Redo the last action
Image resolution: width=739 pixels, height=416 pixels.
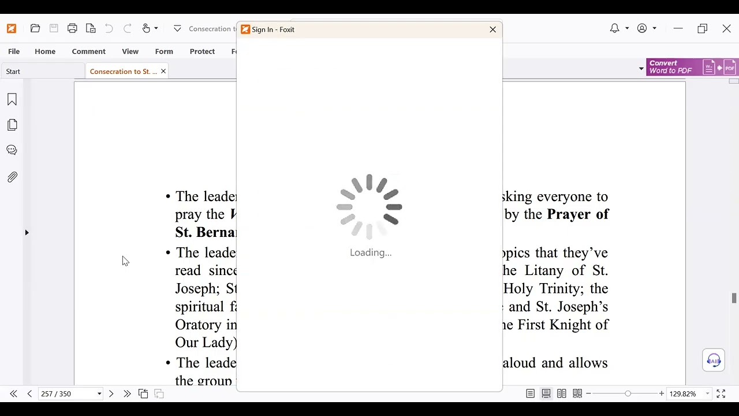(x=128, y=28)
